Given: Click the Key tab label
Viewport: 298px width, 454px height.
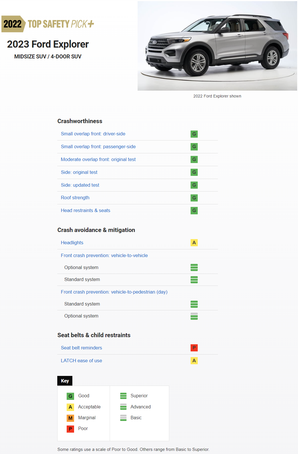Looking at the screenshot, I should coord(65,381).
